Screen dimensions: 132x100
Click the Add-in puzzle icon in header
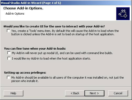123,14
